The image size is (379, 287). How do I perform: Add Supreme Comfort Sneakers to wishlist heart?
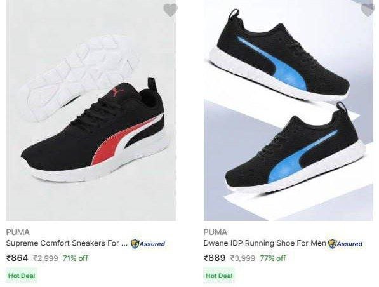click(x=170, y=10)
